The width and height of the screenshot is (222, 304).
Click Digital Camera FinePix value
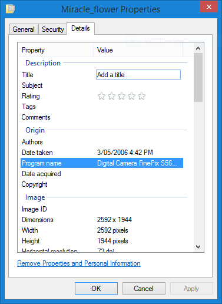(x=137, y=163)
